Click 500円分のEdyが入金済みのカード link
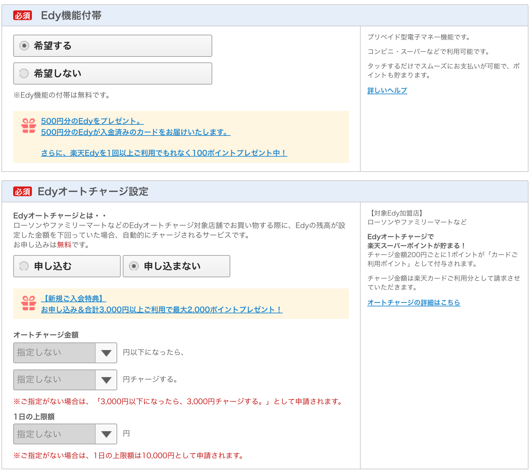The image size is (532, 470). pyautogui.click(x=136, y=132)
